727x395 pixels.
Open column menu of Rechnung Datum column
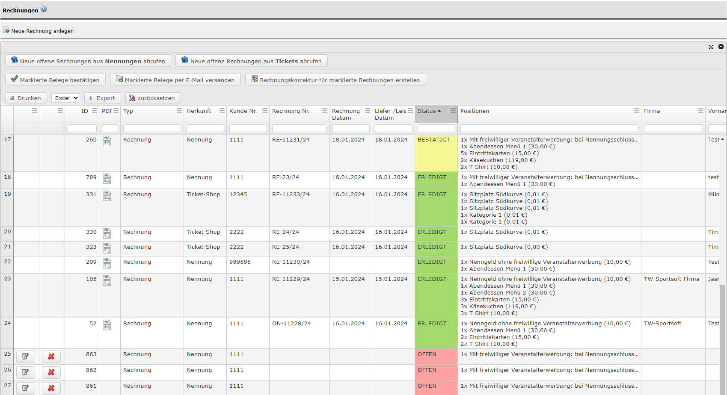(368, 111)
